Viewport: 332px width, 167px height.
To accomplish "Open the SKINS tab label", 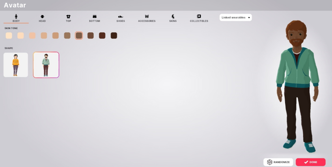I will pos(173,21).
